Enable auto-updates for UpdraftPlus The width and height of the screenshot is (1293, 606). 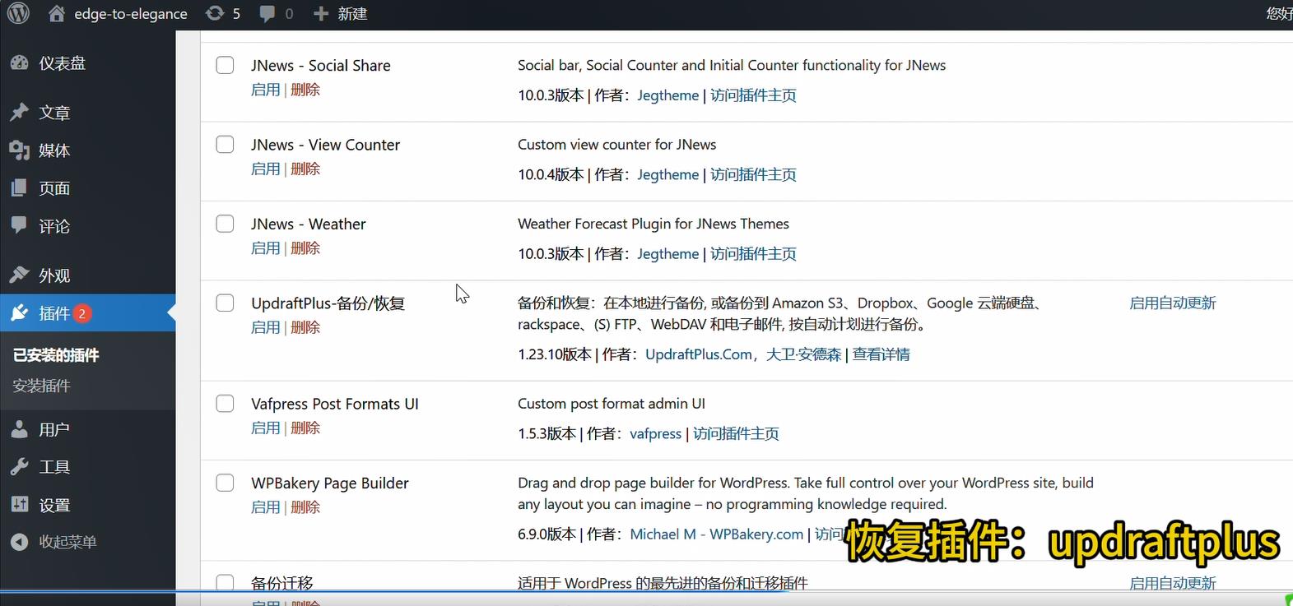(x=1172, y=303)
